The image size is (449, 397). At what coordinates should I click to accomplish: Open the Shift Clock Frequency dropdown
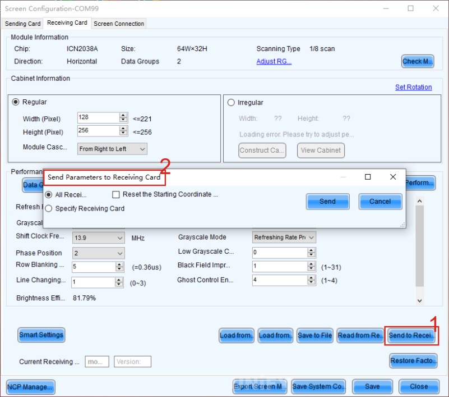pyautogui.click(x=98, y=238)
